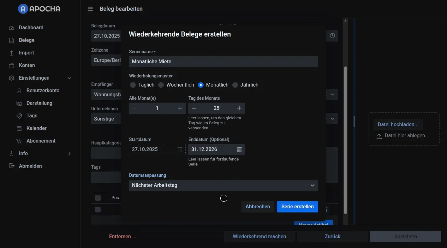
Task: Select Jährlich radio option
Action: click(235, 85)
